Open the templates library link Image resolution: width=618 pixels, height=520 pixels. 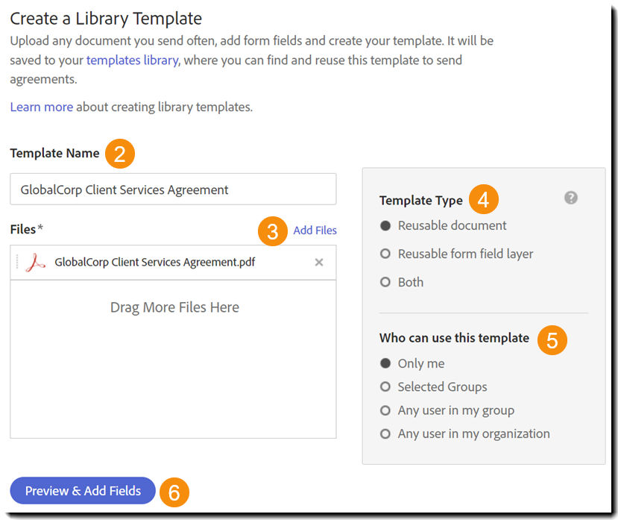click(131, 60)
